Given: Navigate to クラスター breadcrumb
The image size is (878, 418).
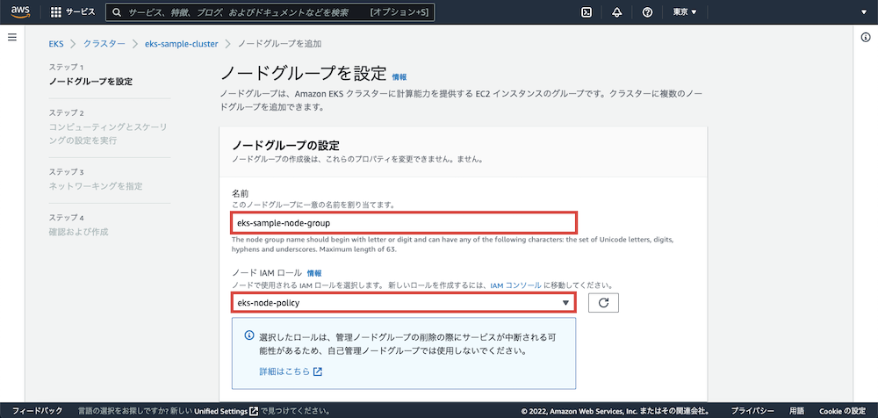Looking at the screenshot, I should click(x=104, y=43).
